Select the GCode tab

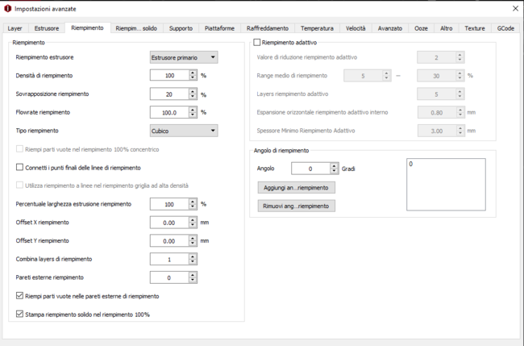pos(505,28)
